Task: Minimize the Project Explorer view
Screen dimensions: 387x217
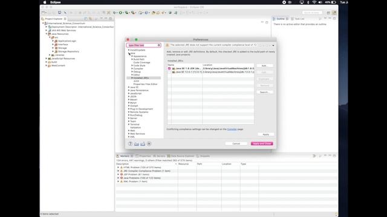Action: (x=106, y=19)
